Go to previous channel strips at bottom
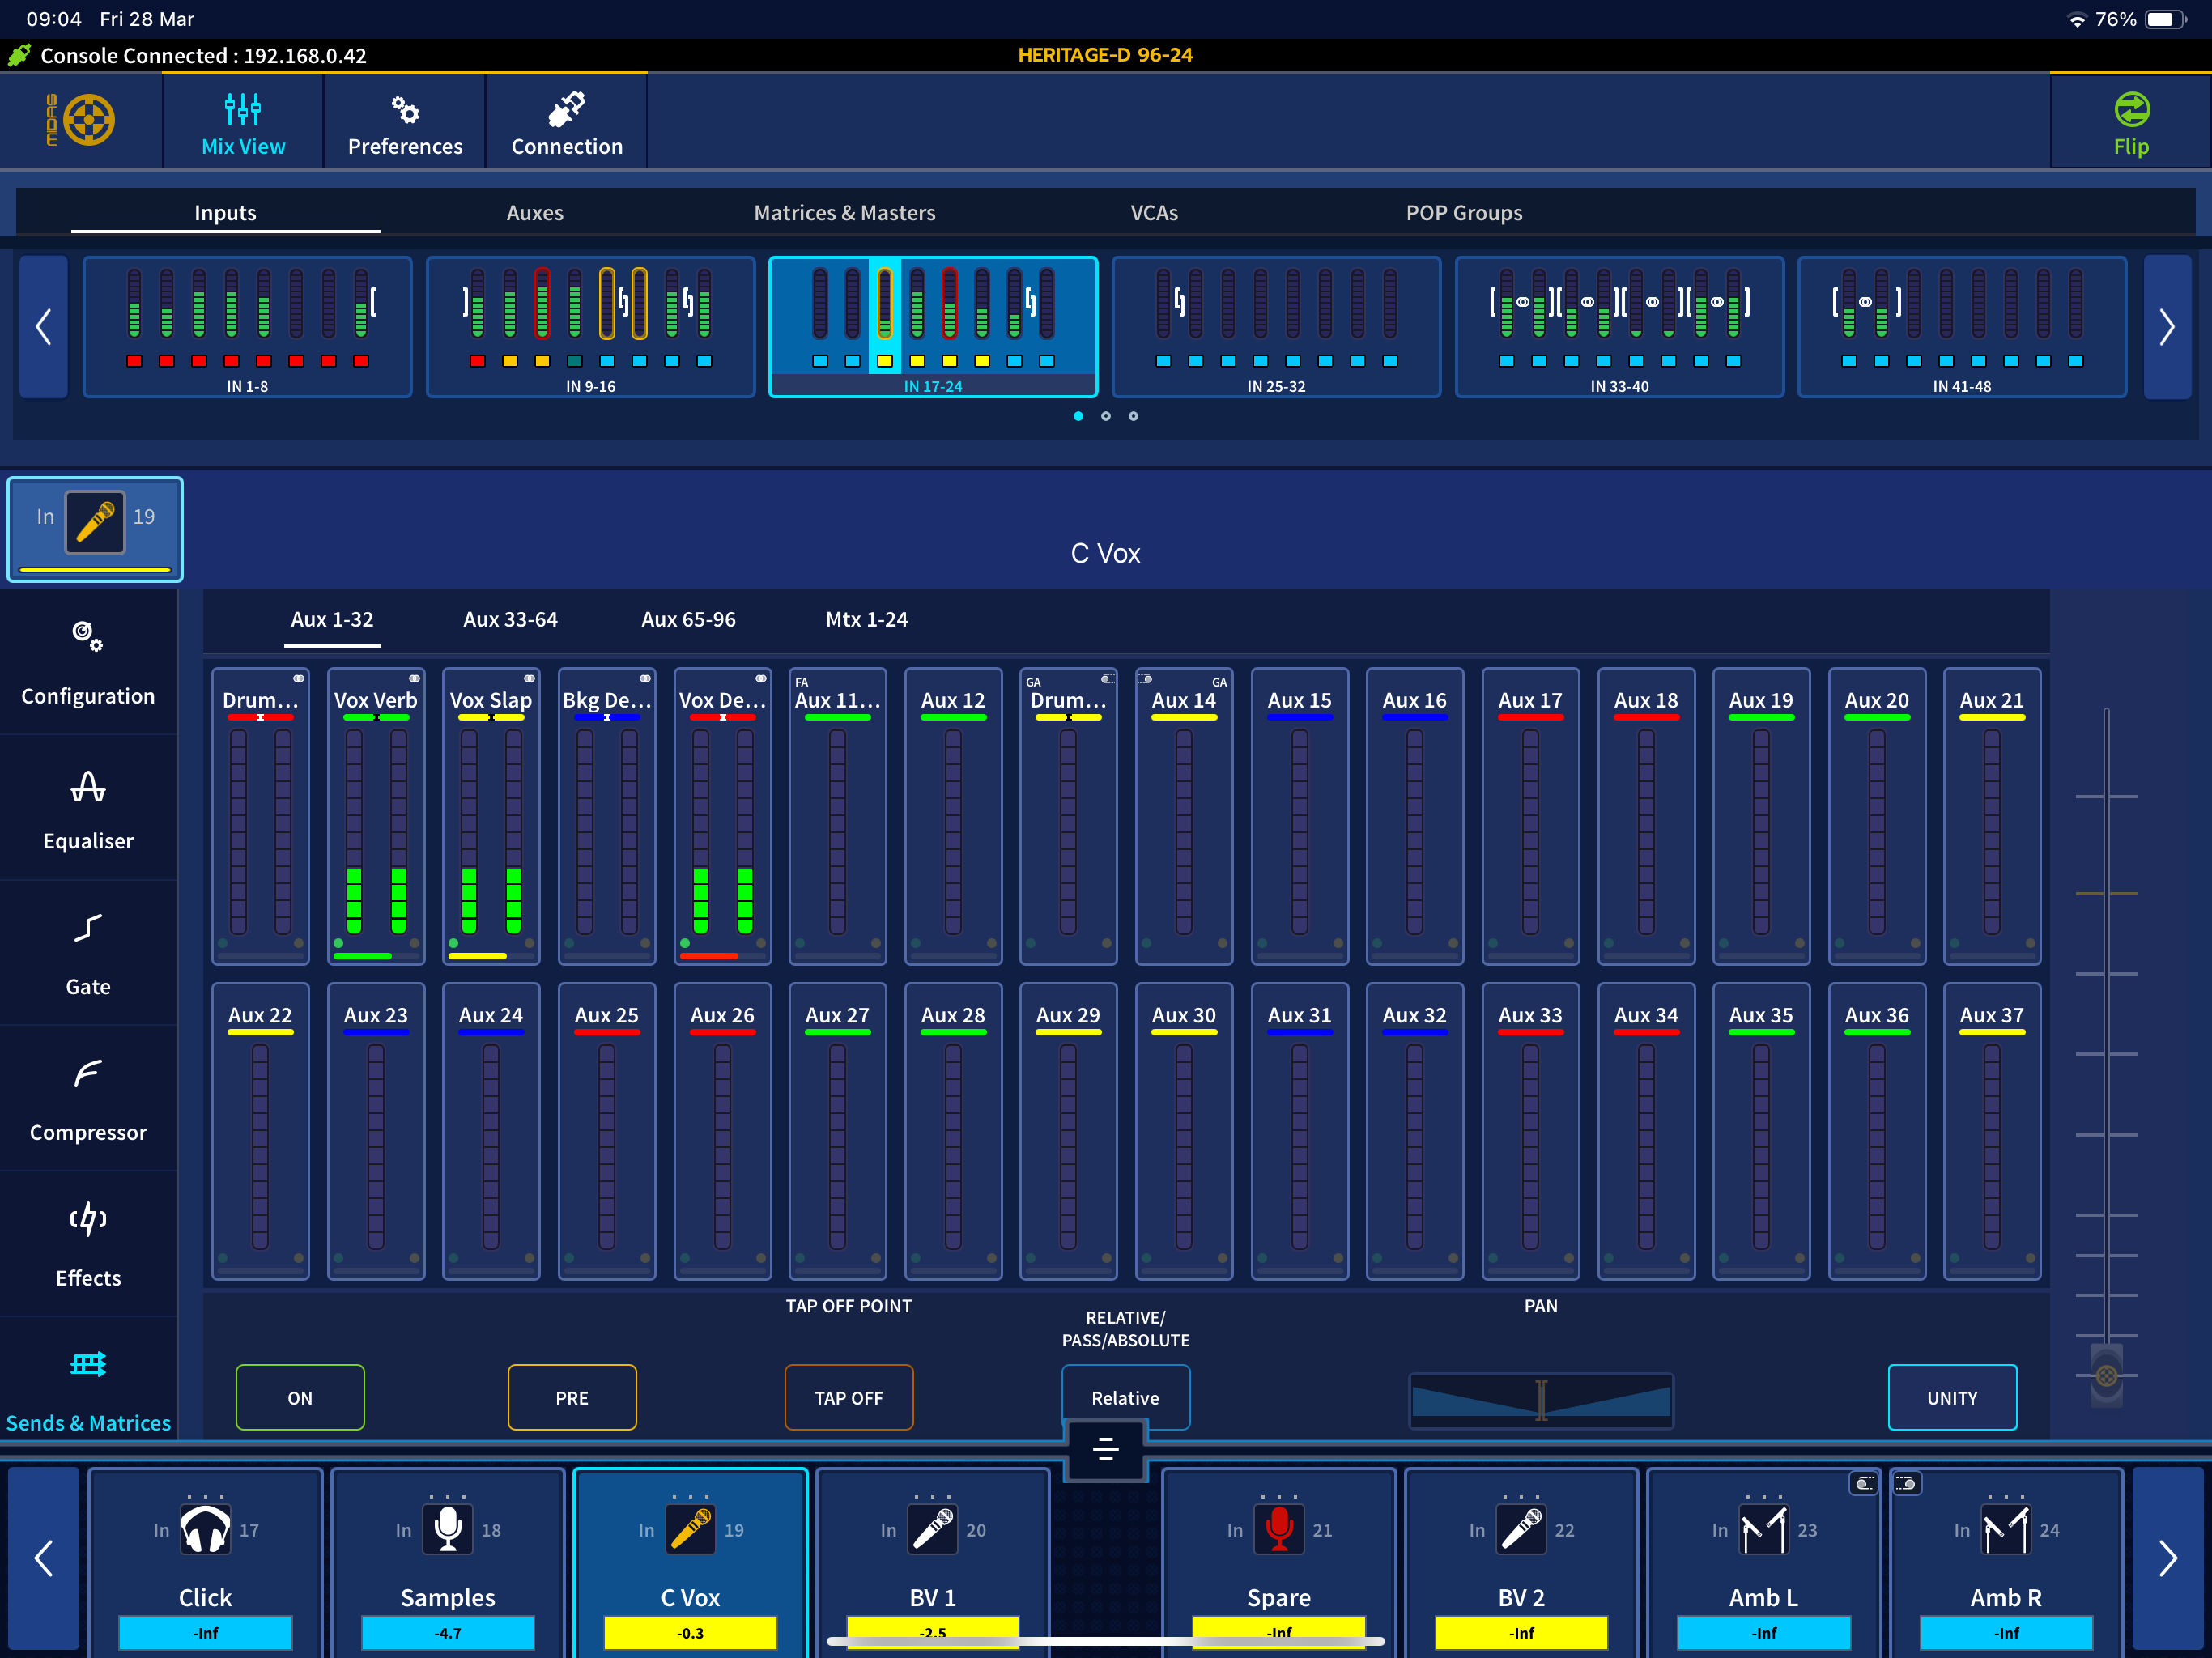 (43, 1558)
